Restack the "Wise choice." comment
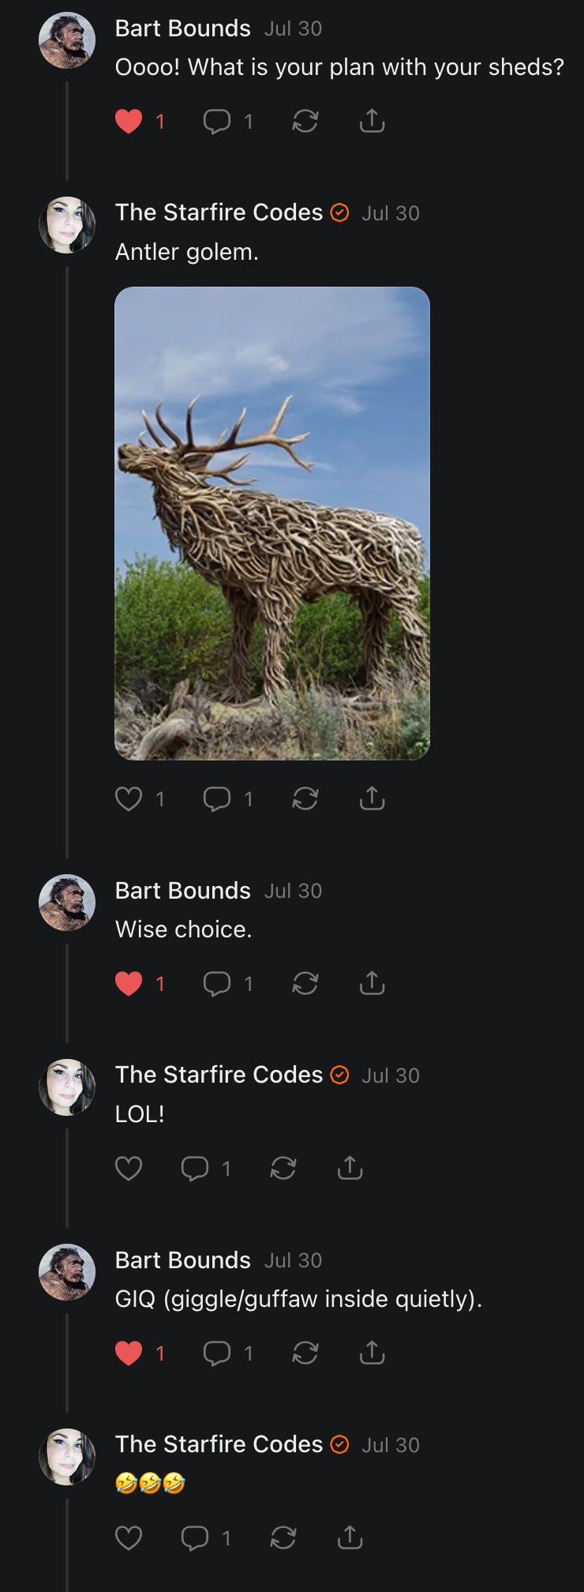Viewport: 584px width, 1592px height. pos(305,983)
